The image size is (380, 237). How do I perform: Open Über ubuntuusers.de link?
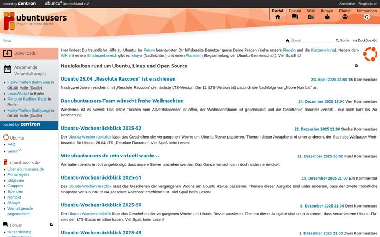coord(26,169)
